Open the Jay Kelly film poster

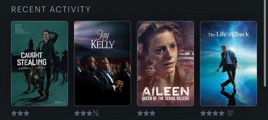pyautogui.click(x=102, y=63)
